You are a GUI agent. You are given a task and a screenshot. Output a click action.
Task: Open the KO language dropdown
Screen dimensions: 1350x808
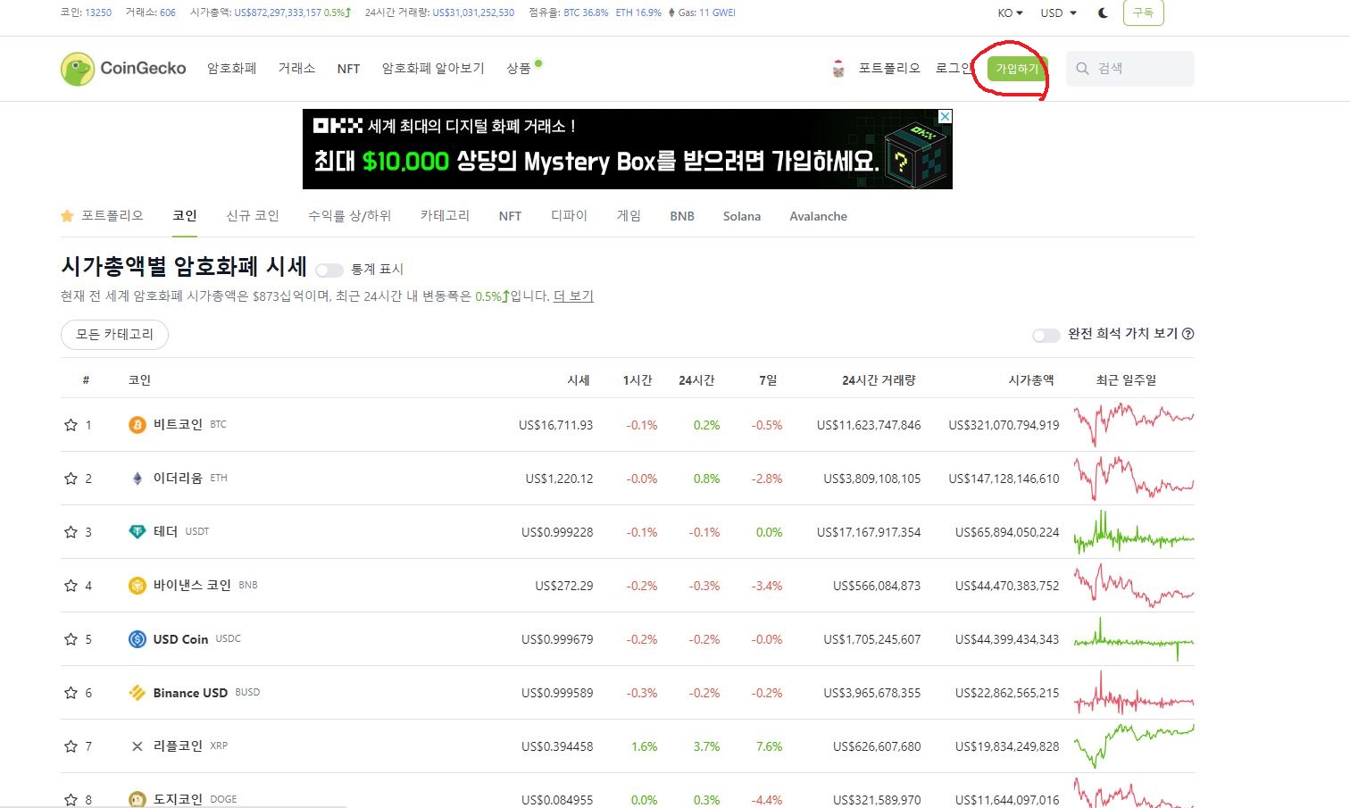click(x=1010, y=13)
